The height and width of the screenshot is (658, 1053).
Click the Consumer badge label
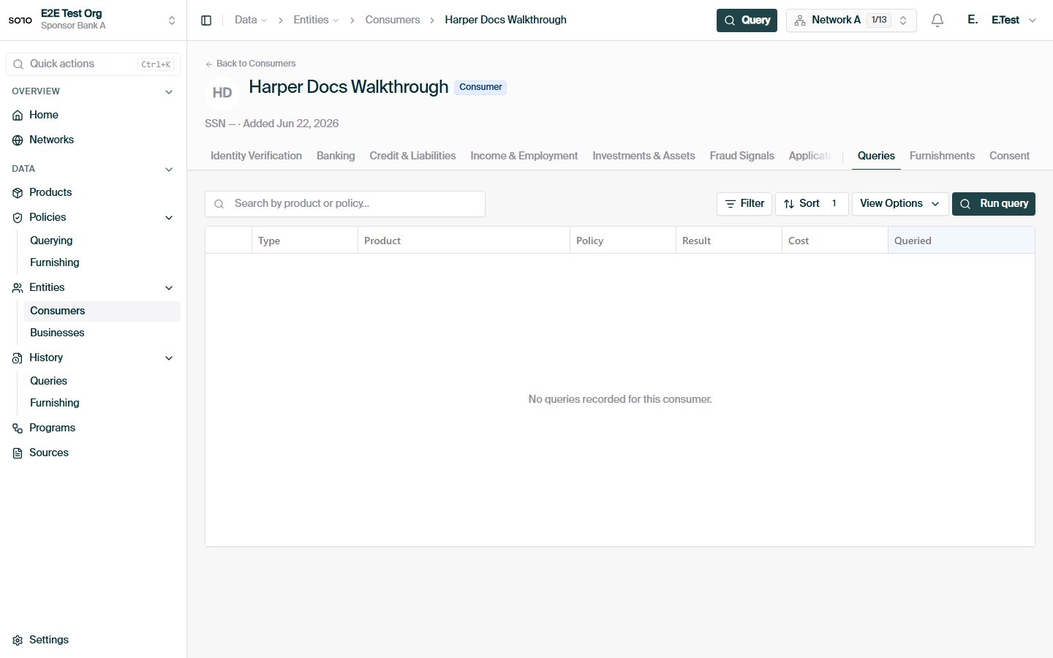pyautogui.click(x=480, y=87)
